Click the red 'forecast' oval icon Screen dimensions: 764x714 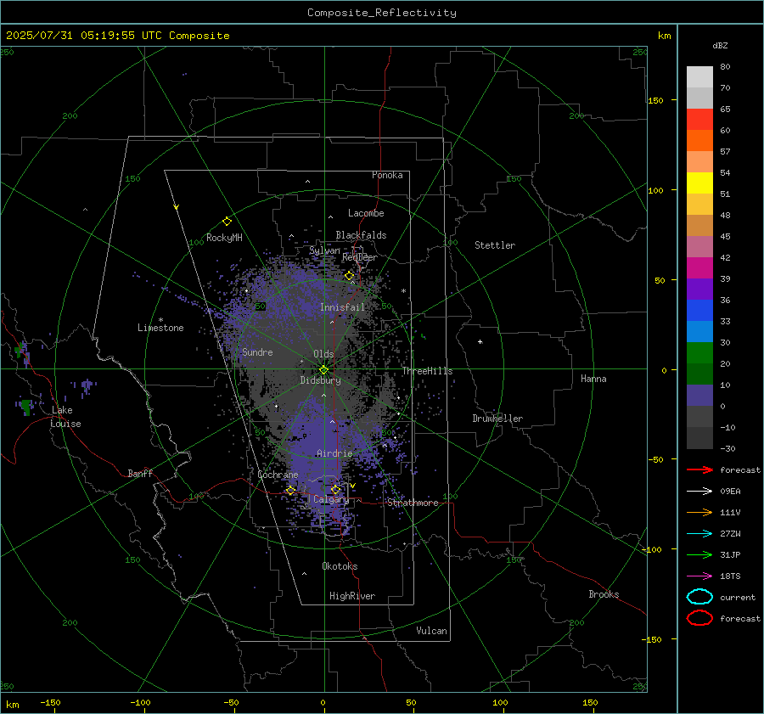pos(699,618)
